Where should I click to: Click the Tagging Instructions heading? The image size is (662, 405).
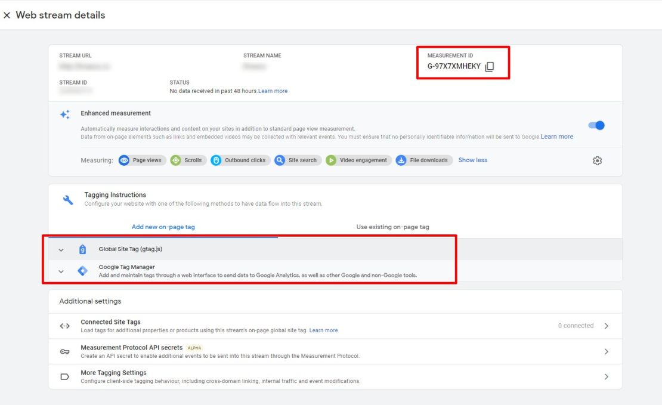(x=115, y=194)
